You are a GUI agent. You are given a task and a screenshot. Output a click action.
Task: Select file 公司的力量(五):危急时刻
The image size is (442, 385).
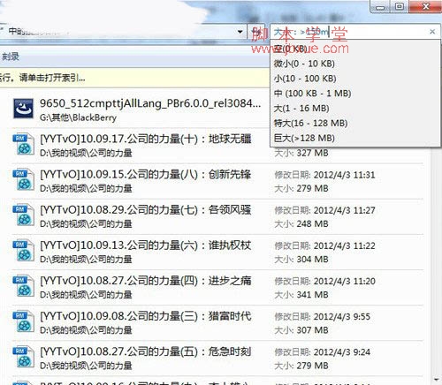(146, 351)
